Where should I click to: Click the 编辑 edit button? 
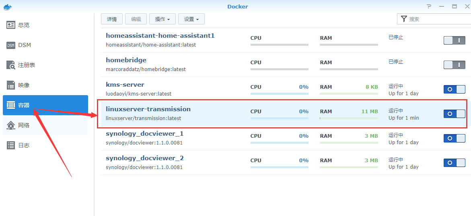pyautogui.click(x=136, y=19)
